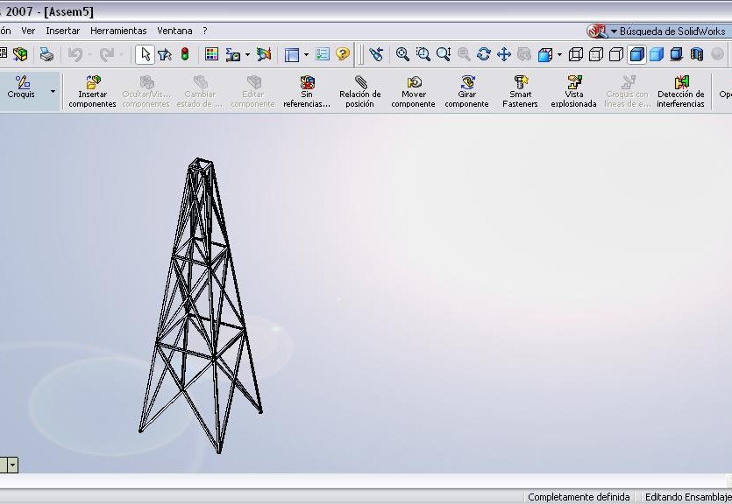The image size is (732, 504).
Task: Click the Búsqueda de SolidWorks search field
Action: [673, 31]
